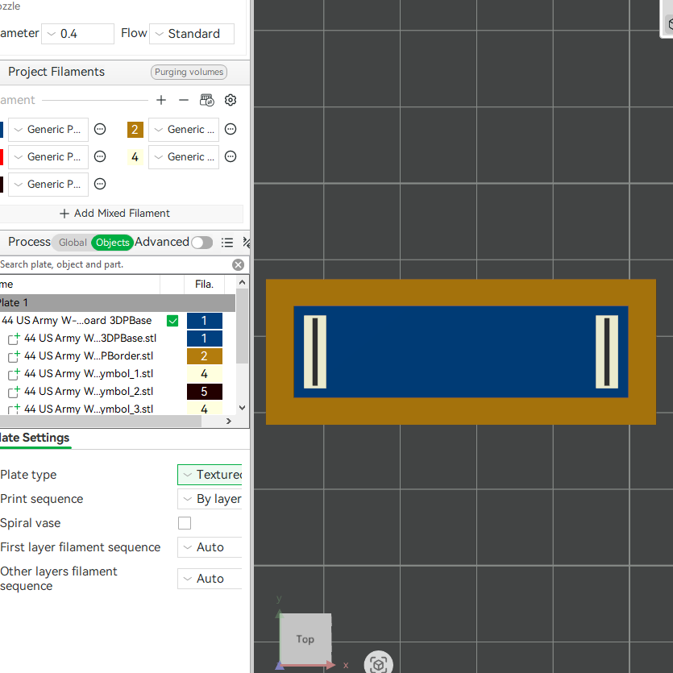Change filament swatch 2 on PBorder.stl row

[x=204, y=356]
